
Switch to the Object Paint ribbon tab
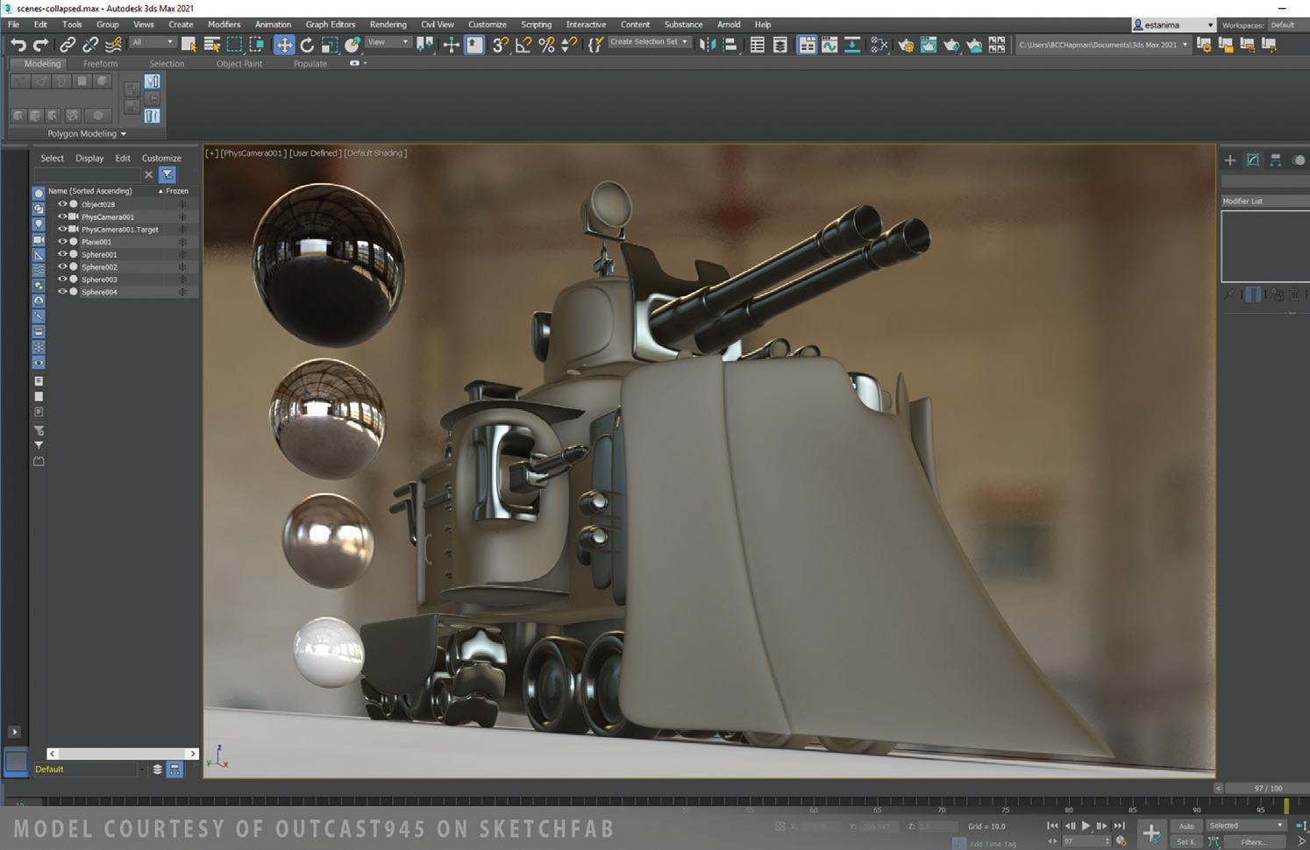click(x=239, y=64)
